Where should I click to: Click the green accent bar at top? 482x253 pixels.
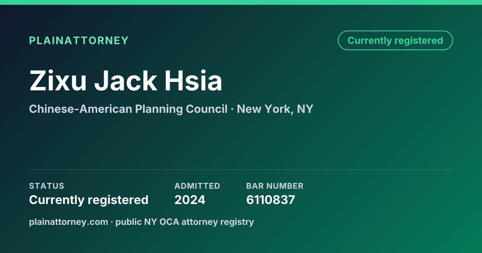241,2
